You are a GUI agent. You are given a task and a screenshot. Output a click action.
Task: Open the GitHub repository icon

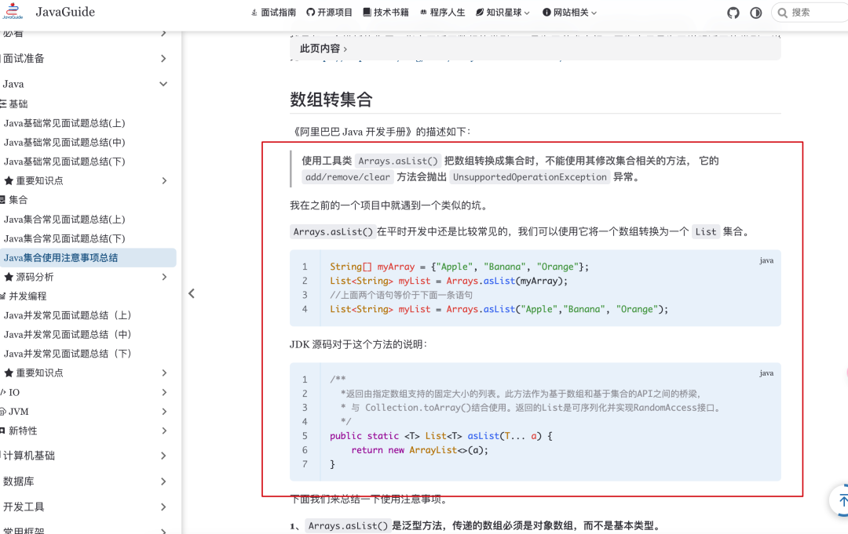(733, 13)
